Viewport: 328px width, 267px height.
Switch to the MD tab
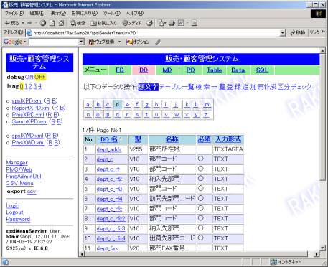[167, 70]
